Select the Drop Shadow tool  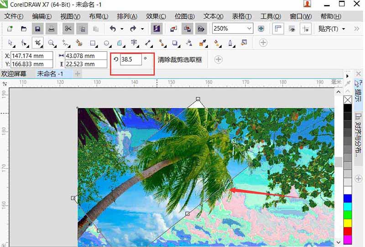pos(175,43)
